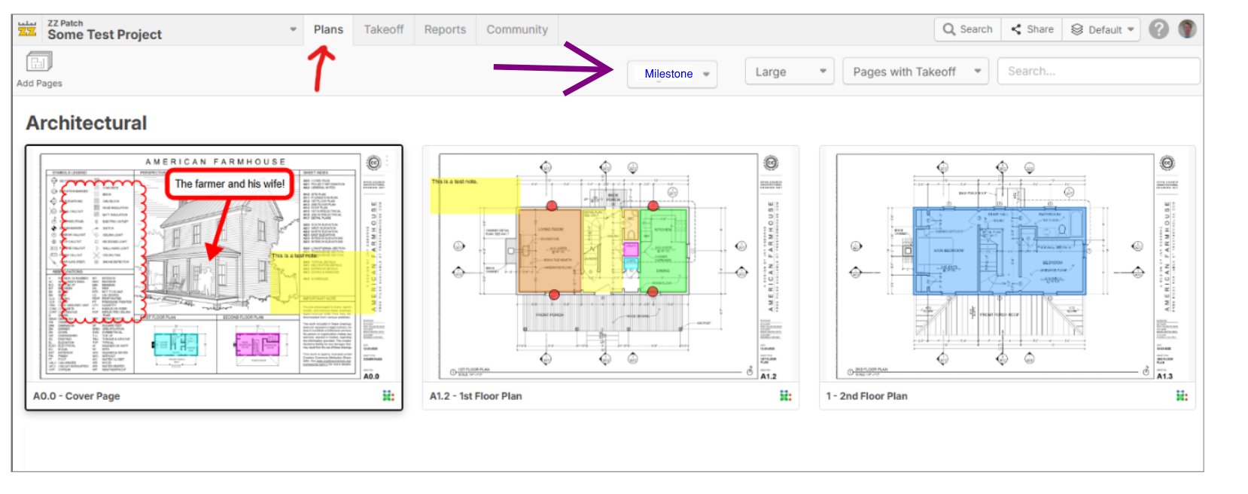The height and width of the screenshot is (494, 1248).
Task: Click takeoff grid icon on 2nd Floor Plan
Action: click(1182, 396)
